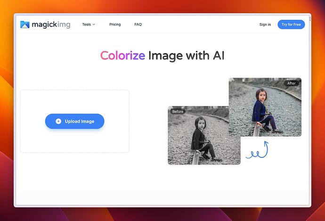Click the plus icon in Upload Image

click(58, 121)
